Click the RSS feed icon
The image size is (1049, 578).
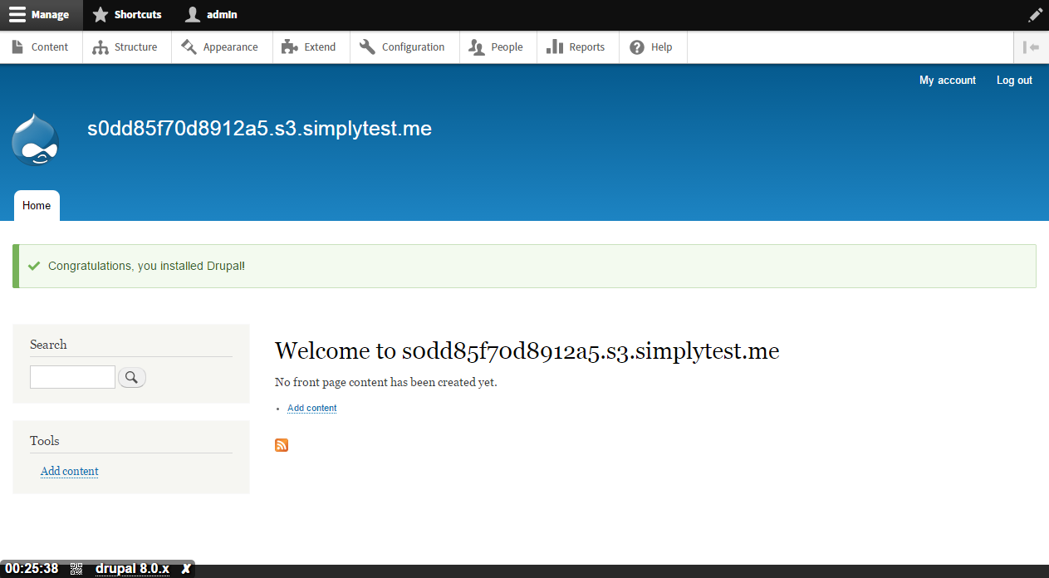point(281,445)
